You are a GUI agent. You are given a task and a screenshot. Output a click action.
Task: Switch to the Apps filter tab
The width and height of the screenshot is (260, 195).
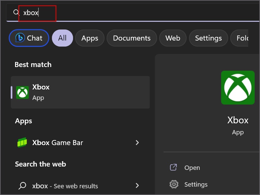click(90, 38)
